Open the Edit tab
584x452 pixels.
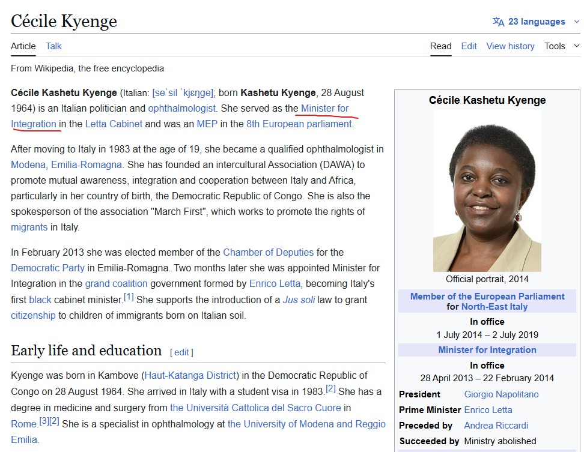(469, 46)
